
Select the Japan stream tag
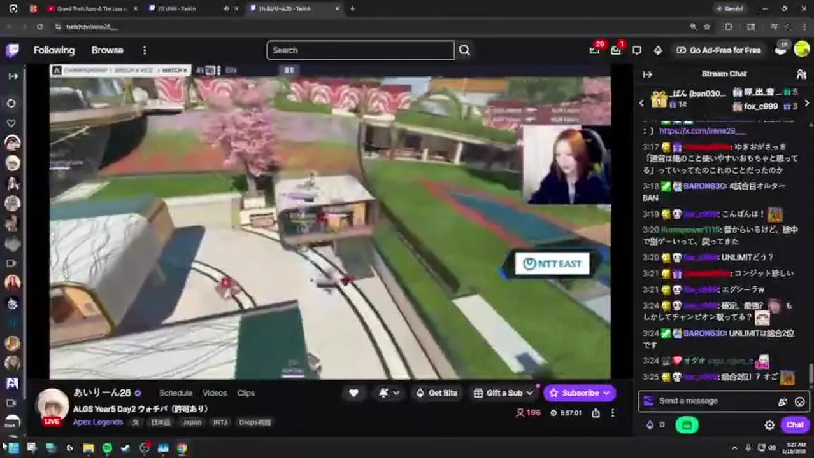[x=192, y=422]
